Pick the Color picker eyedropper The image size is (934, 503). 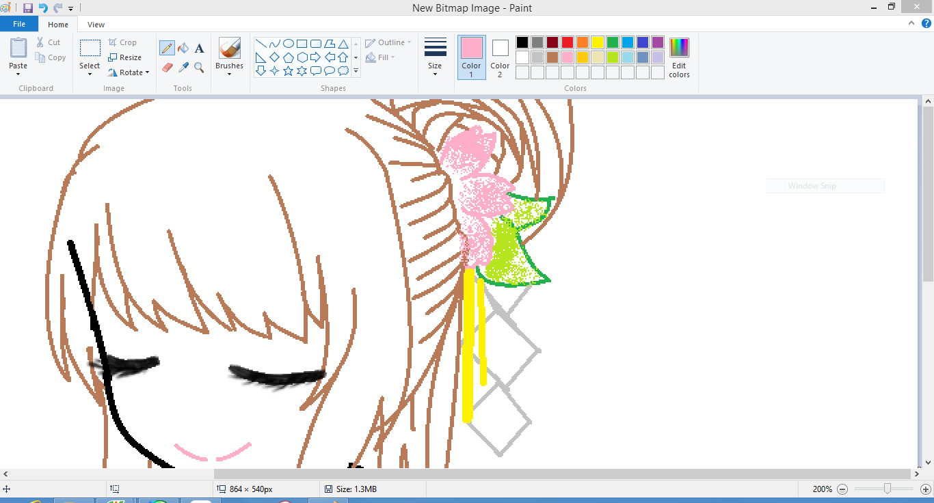point(183,67)
